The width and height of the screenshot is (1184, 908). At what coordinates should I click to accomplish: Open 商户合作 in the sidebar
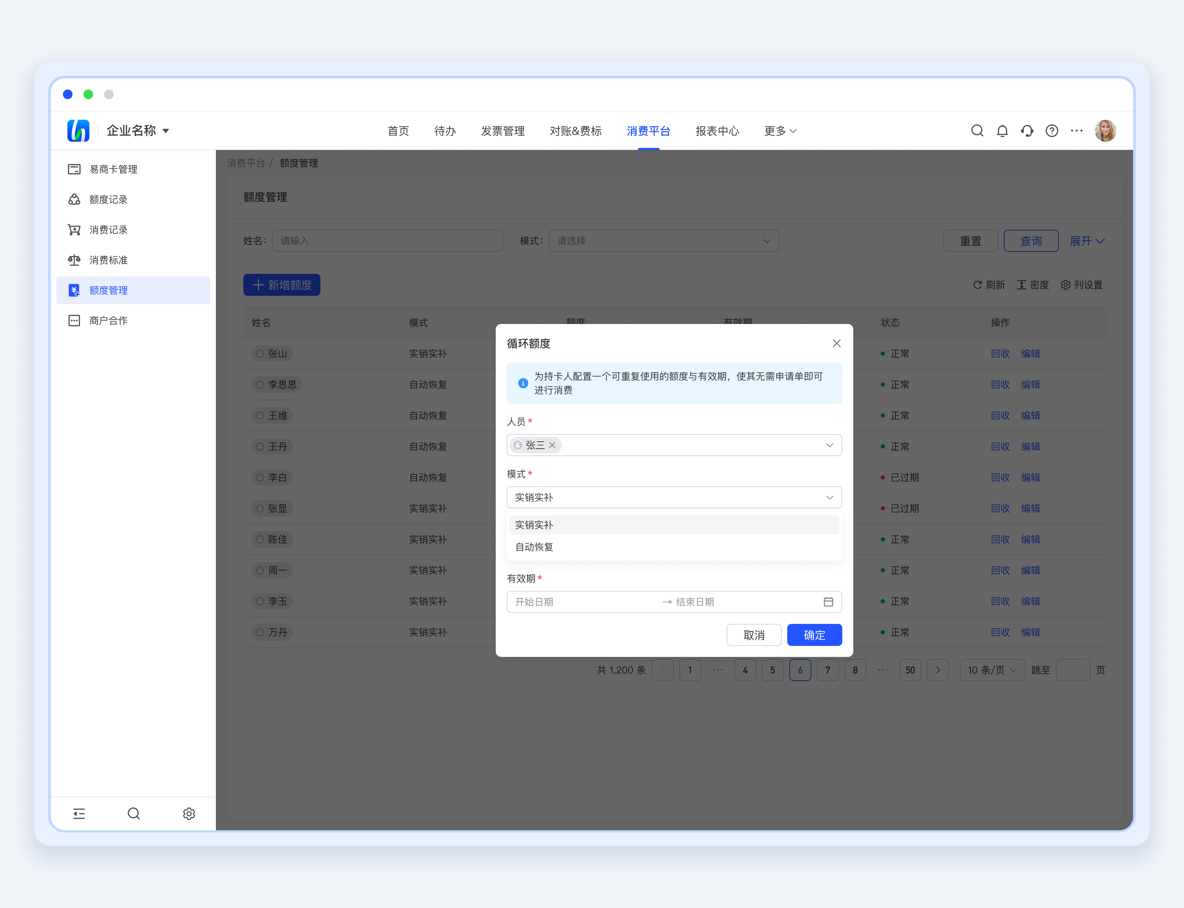(109, 321)
